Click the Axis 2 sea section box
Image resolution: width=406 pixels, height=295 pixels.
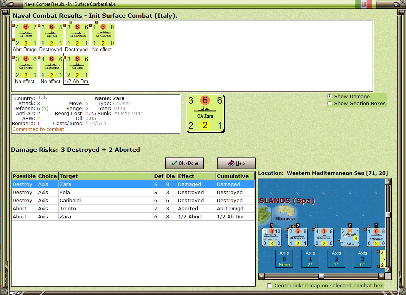tap(336, 259)
